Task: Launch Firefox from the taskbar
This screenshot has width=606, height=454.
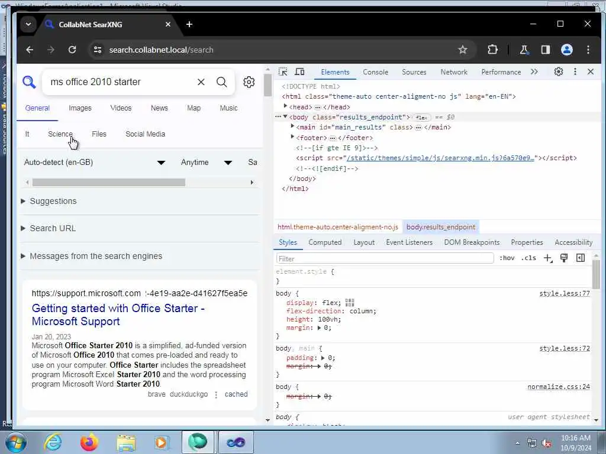Action: pyautogui.click(x=89, y=442)
